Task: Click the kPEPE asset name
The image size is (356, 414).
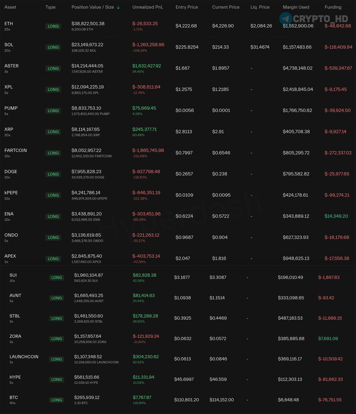Action: tap(11, 193)
